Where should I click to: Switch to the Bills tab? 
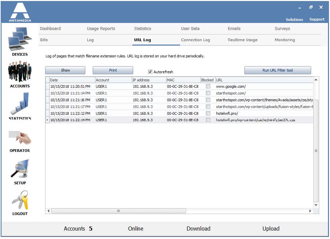click(44, 40)
